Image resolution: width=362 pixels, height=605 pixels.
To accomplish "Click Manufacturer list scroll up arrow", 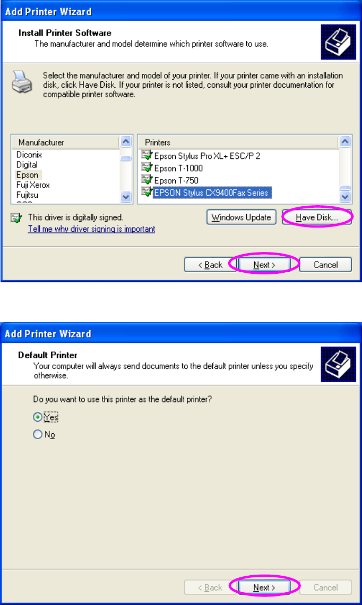I will point(126,141).
